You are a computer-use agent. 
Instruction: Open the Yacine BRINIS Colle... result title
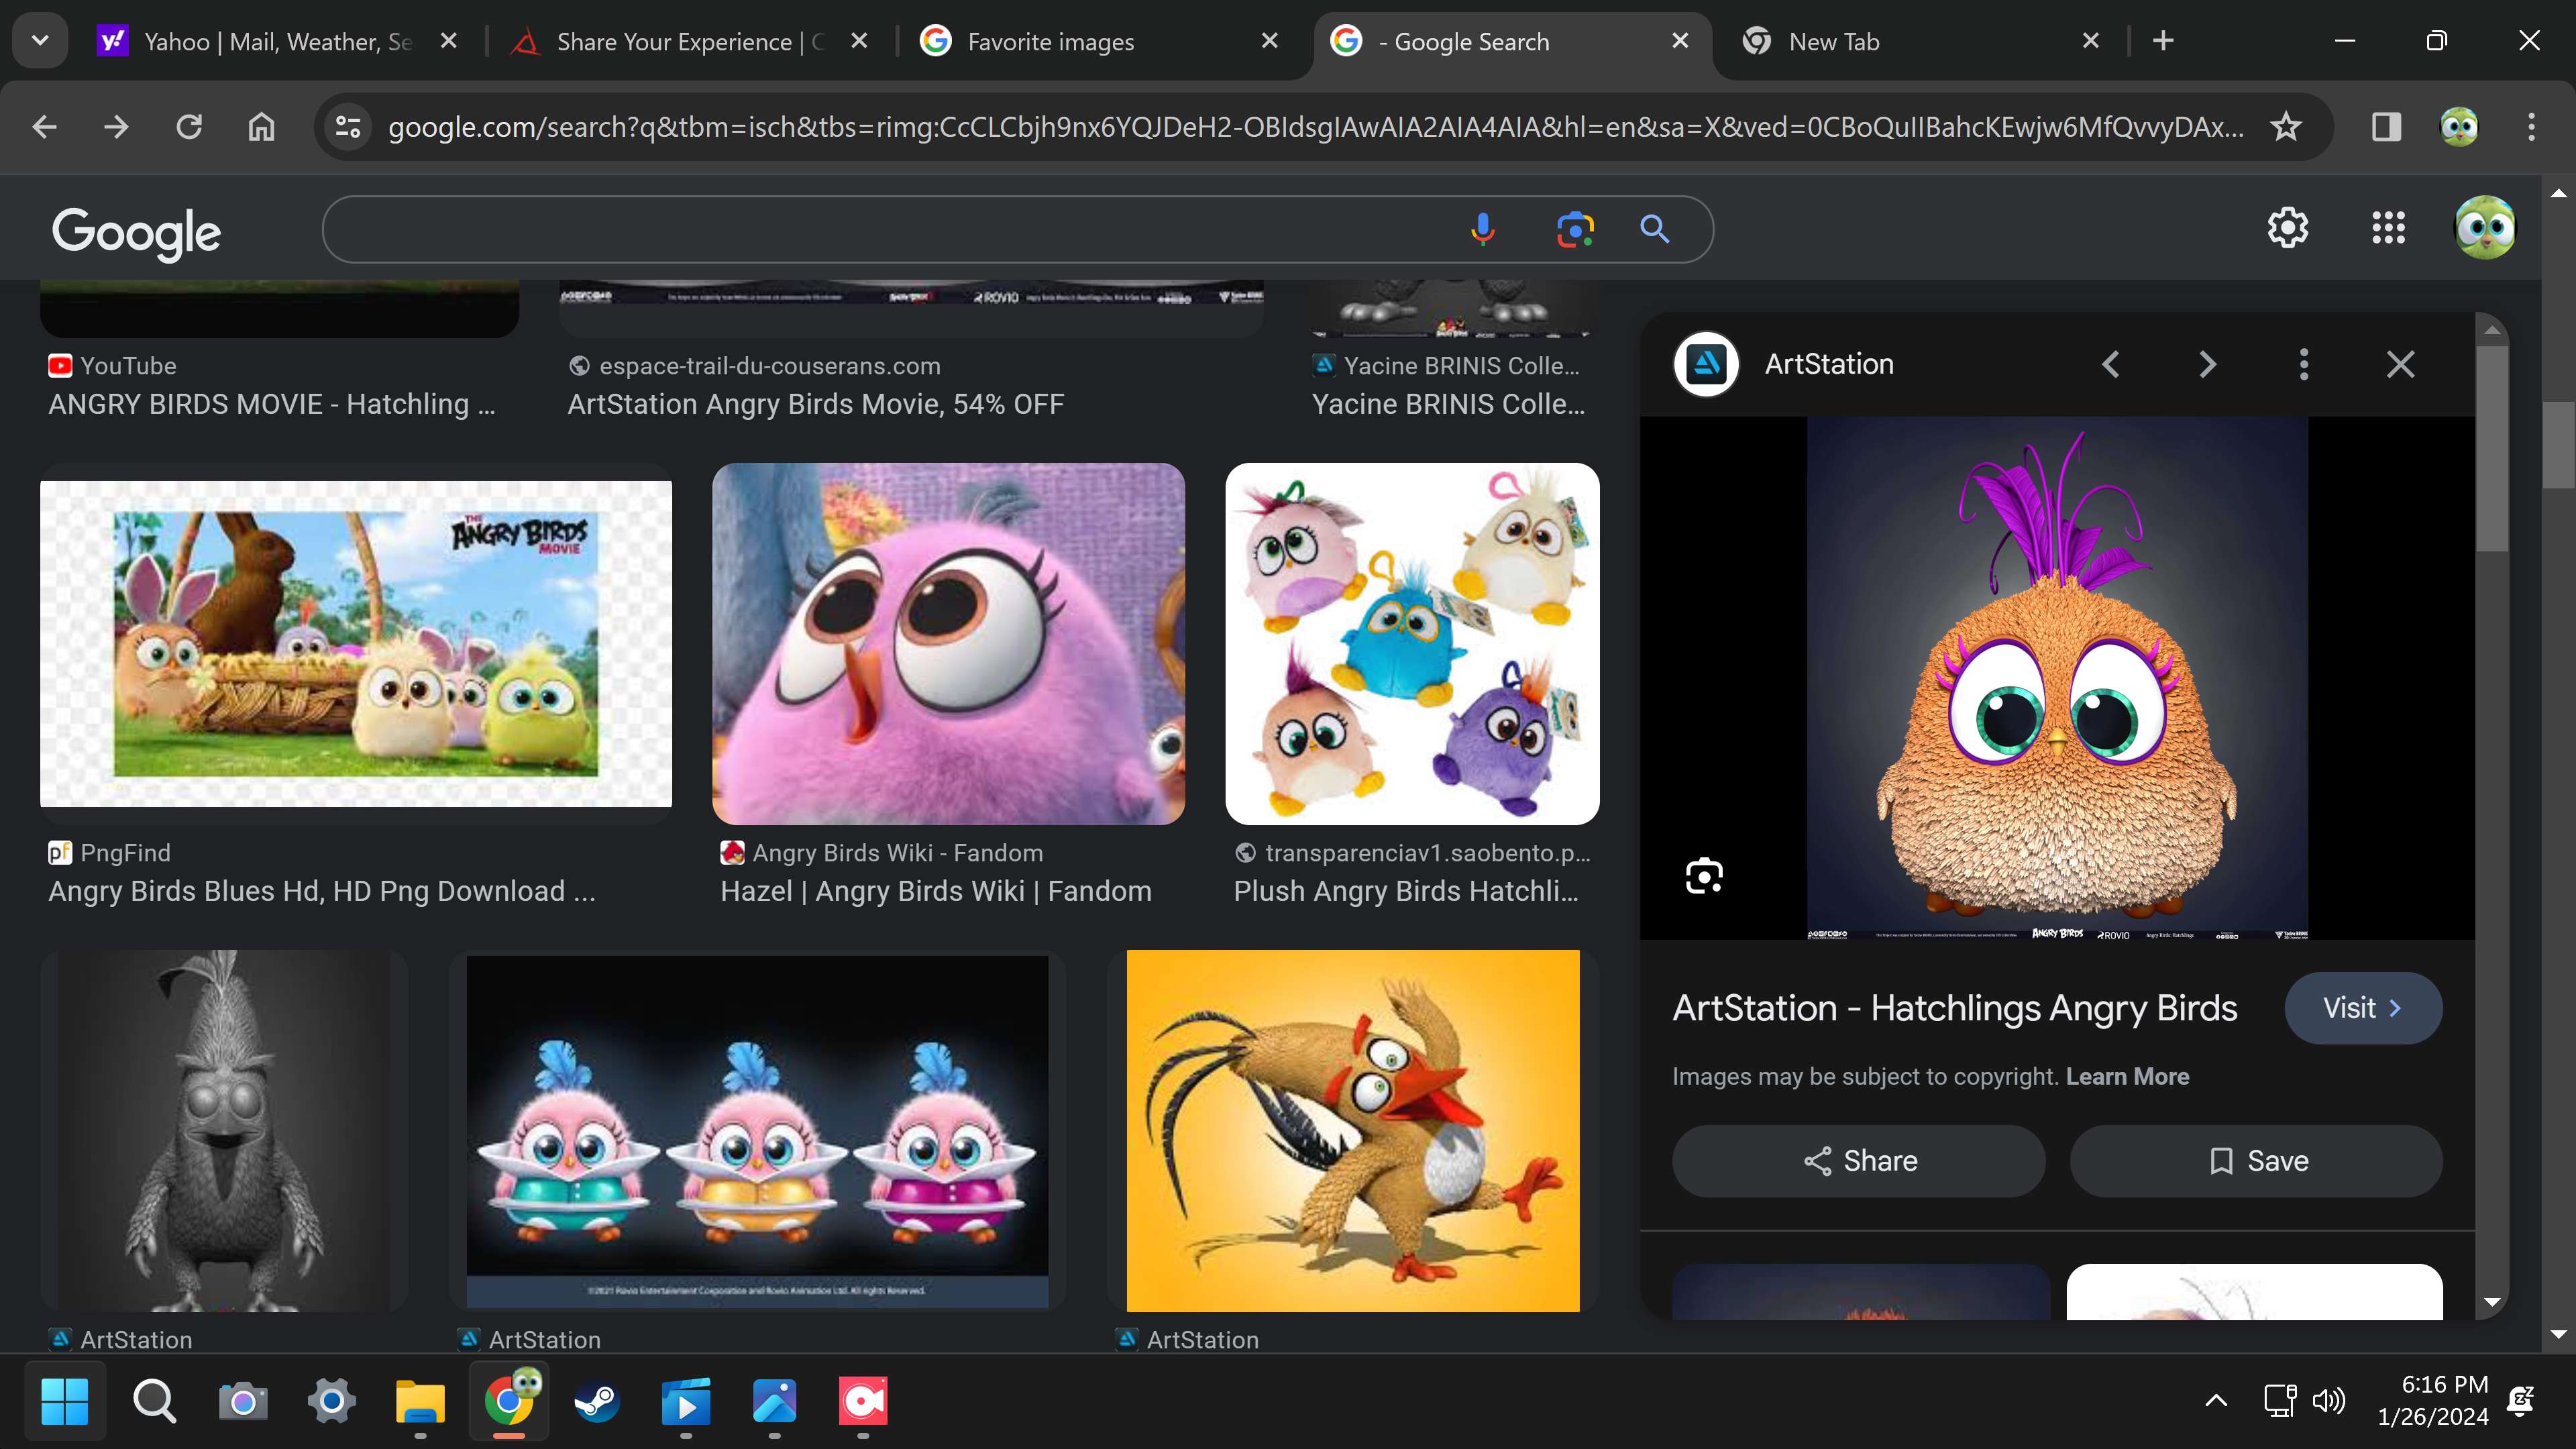tap(1448, 404)
